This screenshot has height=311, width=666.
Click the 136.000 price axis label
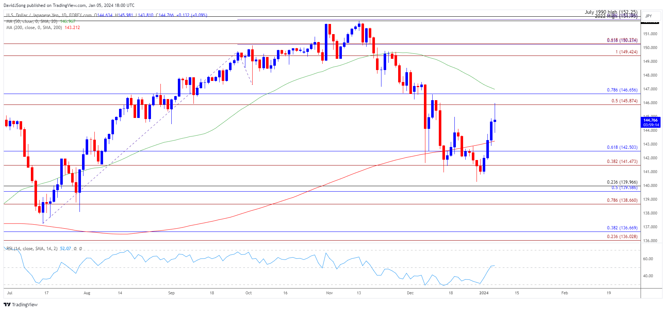[x=650, y=241]
